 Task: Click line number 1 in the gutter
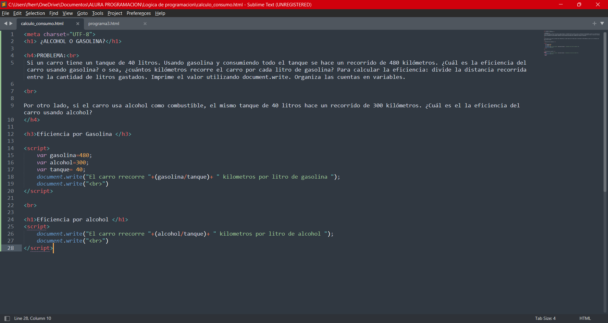(12, 34)
